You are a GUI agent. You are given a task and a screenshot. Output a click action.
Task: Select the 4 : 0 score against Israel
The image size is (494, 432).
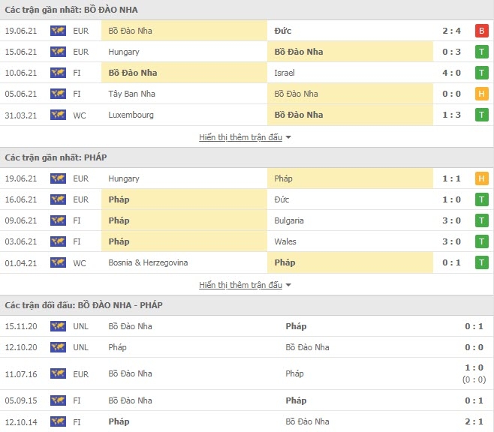click(x=451, y=73)
